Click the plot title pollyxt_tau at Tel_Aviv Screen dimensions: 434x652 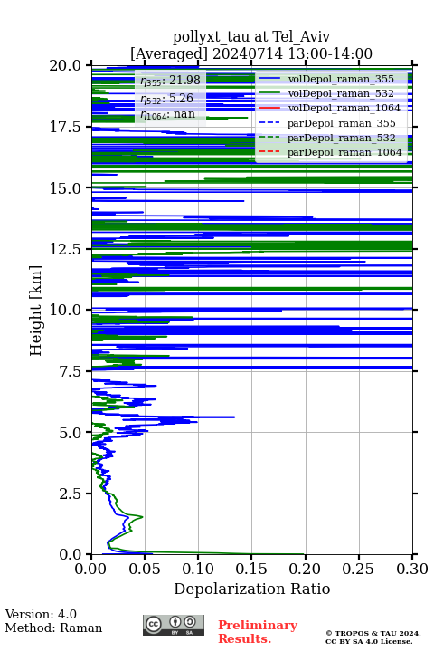coord(251,36)
